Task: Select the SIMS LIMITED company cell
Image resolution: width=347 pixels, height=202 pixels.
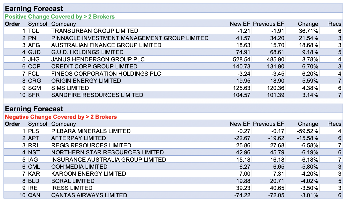Action: click(x=70, y=88)
